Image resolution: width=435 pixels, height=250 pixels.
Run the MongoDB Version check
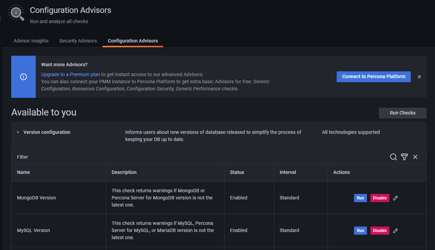pos(360,198)
